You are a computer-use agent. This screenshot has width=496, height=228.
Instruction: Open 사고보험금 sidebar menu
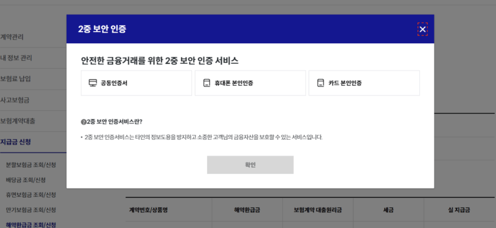click(x=15, y=100)
